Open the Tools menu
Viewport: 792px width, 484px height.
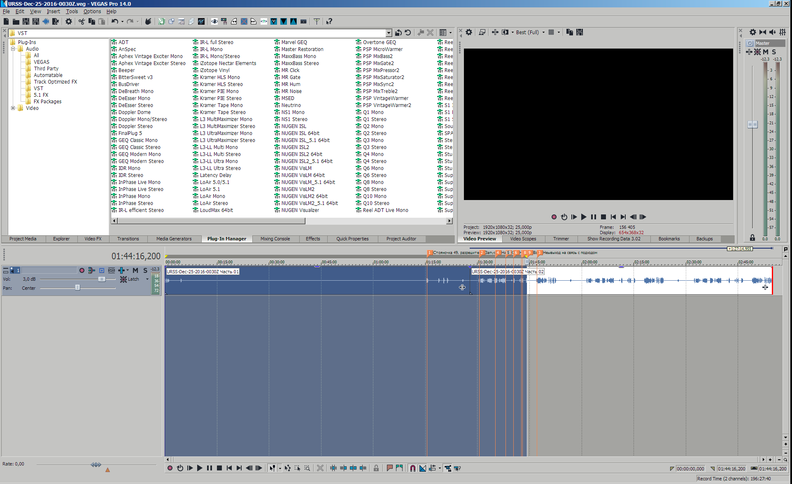click(x=72, y=12)
